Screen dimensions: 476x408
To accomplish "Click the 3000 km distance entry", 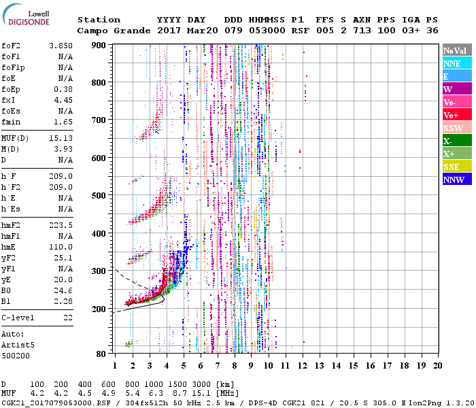I will [201, 384].
